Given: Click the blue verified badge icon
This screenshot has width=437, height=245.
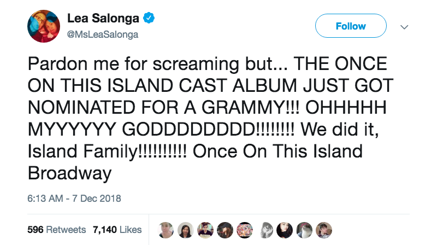Looking at the screenshot, I should click(149, 18).
